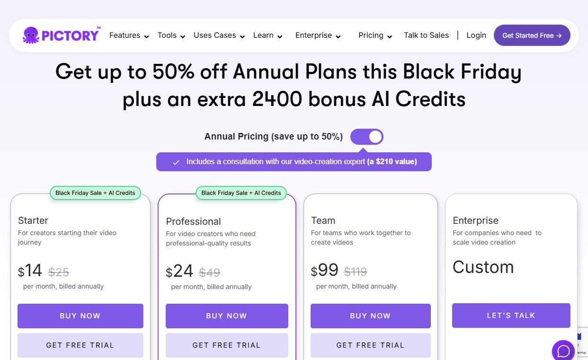Expand the Learn menu chevron
This screenshot has height=360, width=588.
click(x=280, y=36)
